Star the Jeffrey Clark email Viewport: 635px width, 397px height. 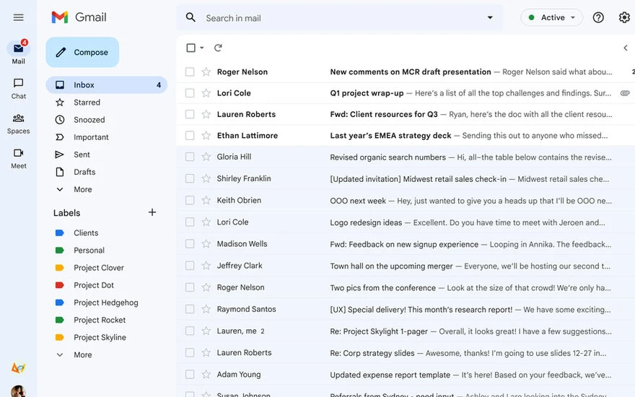click(206, 266)
